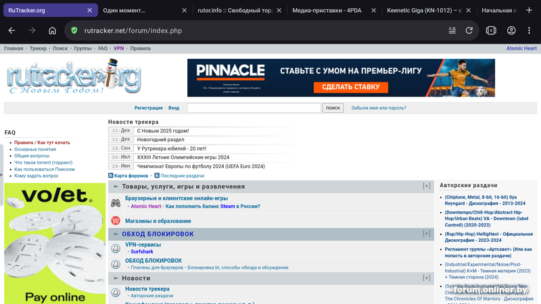Open the 'Surfshark' subforum link
Screen dimensions: 541x304
(142, 251)
